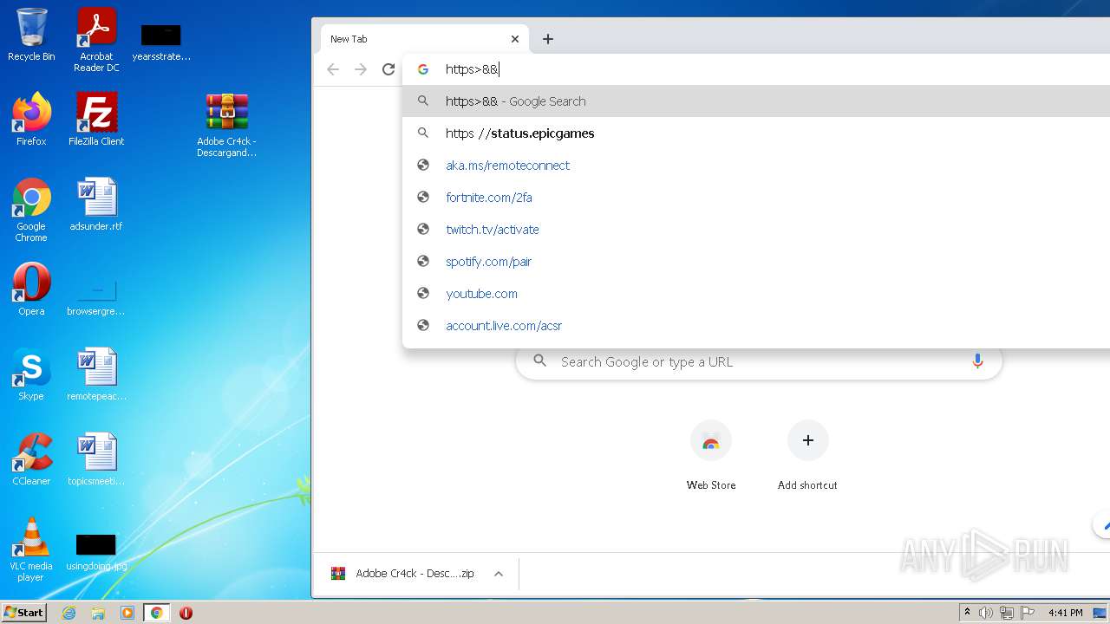Choose the spotify.com/pair suggestion

click(x=756, y=262)
